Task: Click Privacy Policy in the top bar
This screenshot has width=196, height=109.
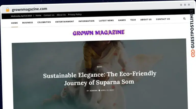Action: click(x=75, y=14)
